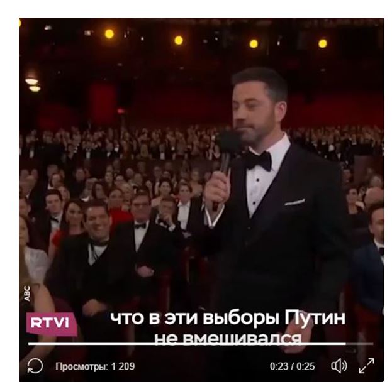Click the leftmost yellow ceiling stage light
This screenshot has width=392, height=389.
(x=109, y=34)
